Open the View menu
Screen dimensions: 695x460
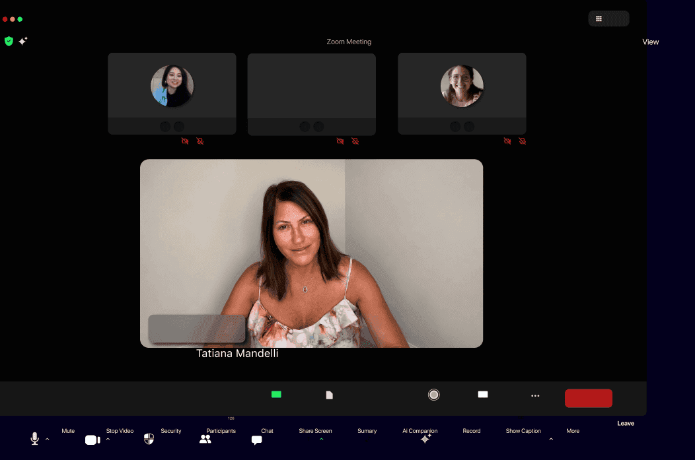pos(650,42)
